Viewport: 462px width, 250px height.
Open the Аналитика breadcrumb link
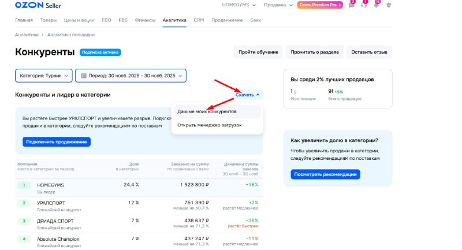coord(27,35)
